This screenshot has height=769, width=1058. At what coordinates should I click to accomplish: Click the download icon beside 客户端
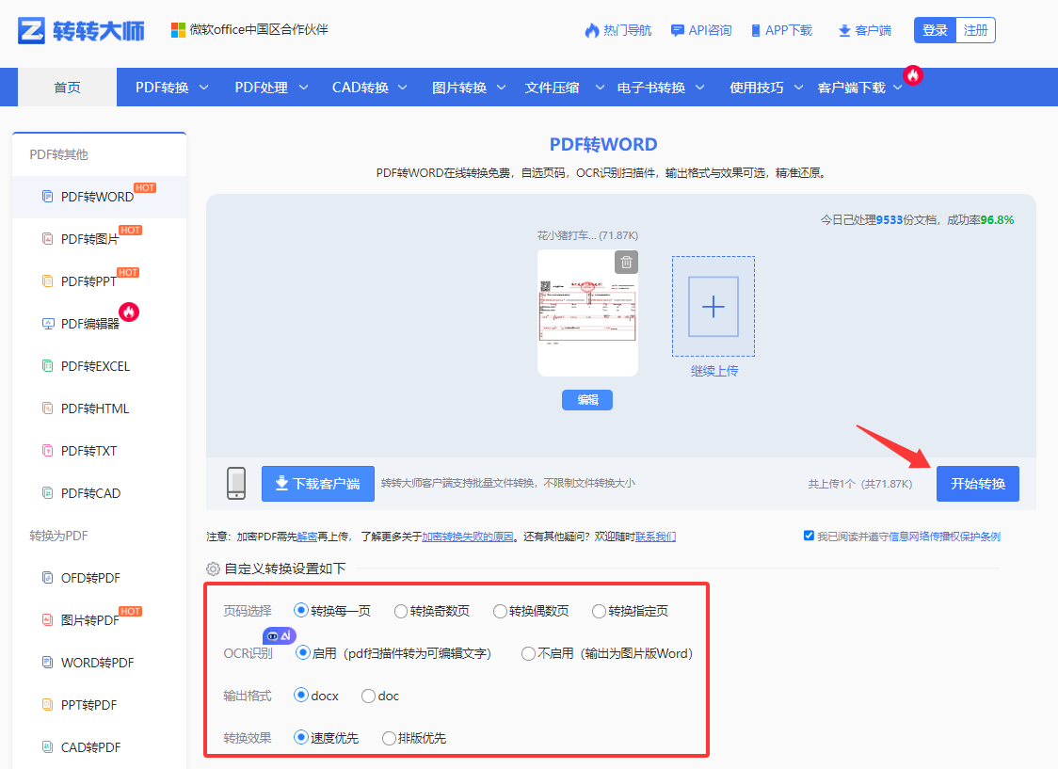(844, 31)
